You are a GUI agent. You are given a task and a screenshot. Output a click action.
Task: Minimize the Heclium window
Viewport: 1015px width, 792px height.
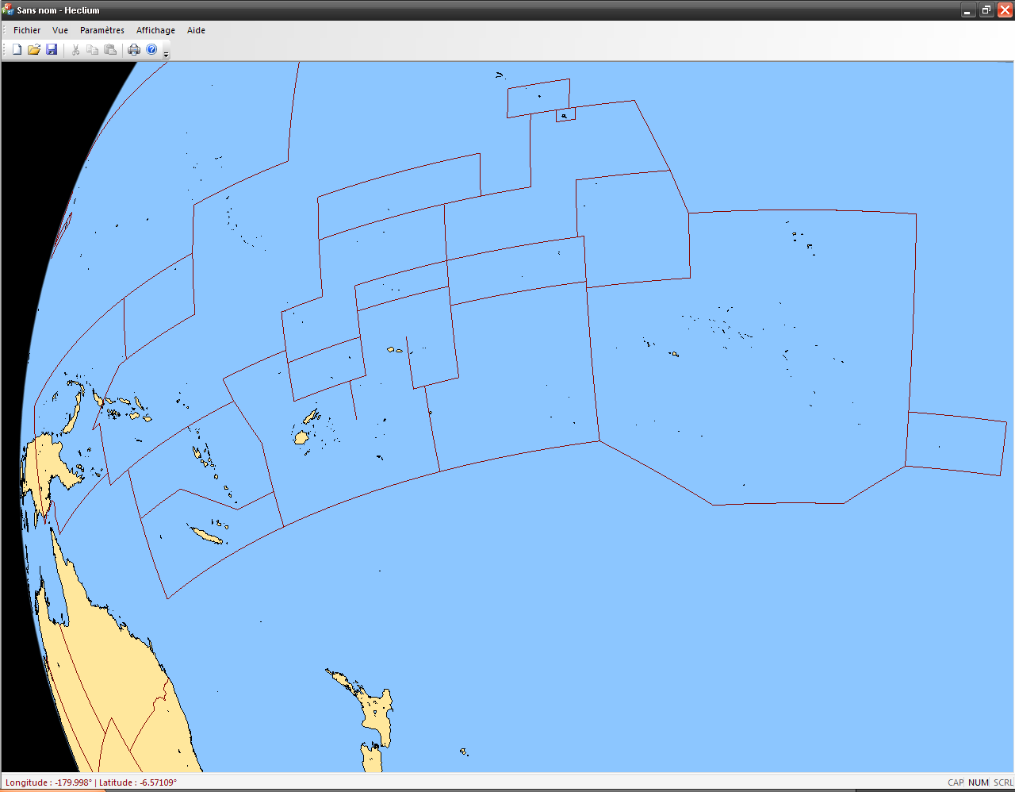pos(967,10)
